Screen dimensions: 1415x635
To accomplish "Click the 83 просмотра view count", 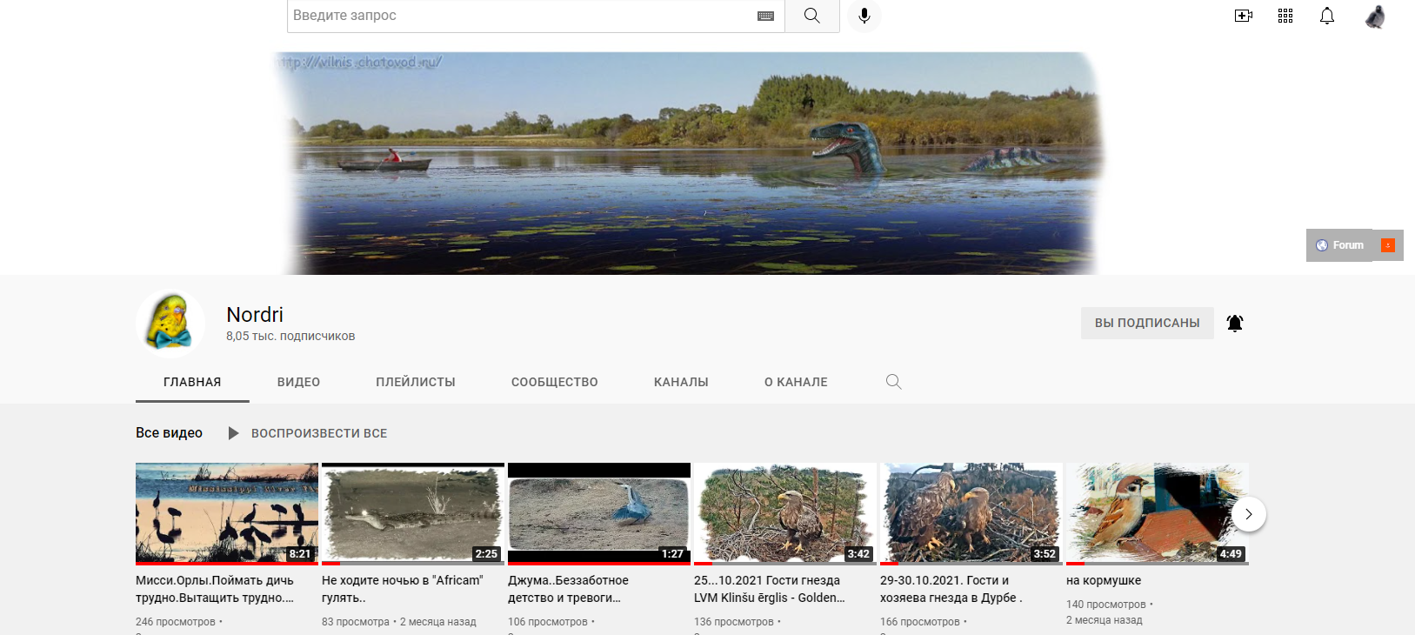I will click(356, 621).
